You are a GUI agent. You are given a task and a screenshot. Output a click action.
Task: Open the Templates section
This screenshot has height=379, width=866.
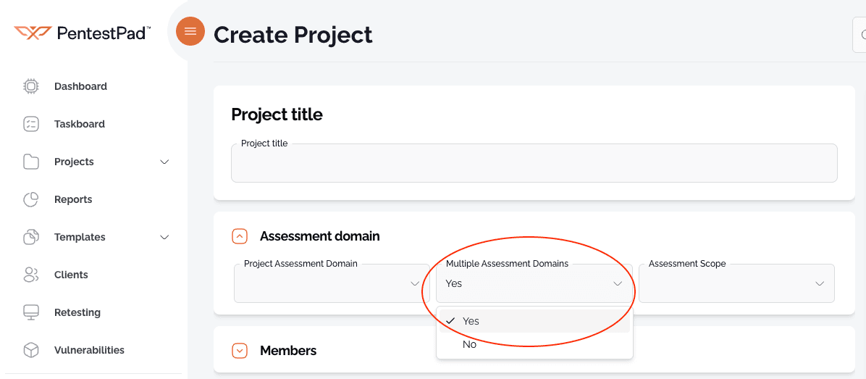tap(80, 237)
